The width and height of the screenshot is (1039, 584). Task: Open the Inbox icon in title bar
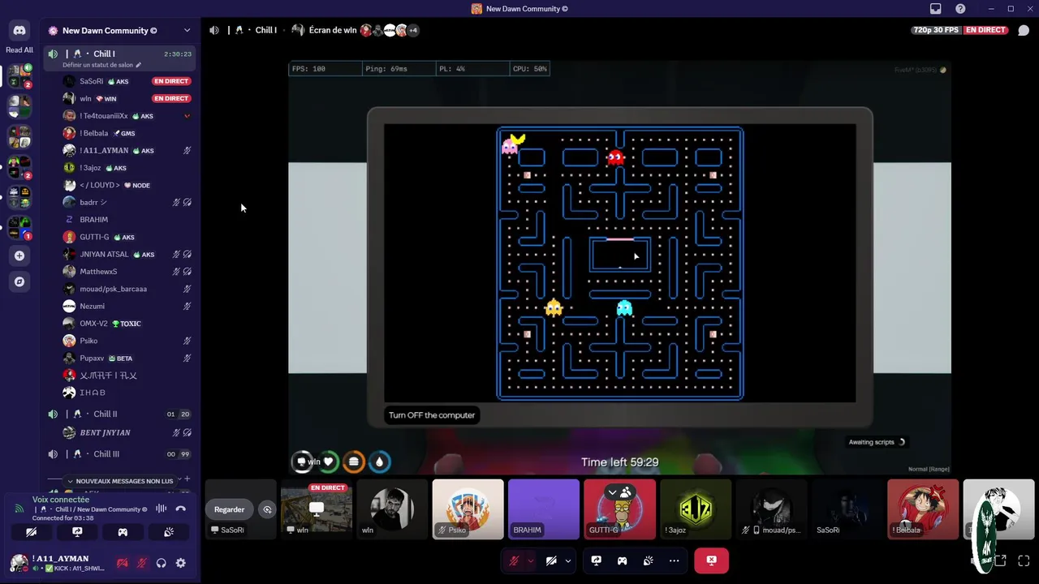click(936, 9)
